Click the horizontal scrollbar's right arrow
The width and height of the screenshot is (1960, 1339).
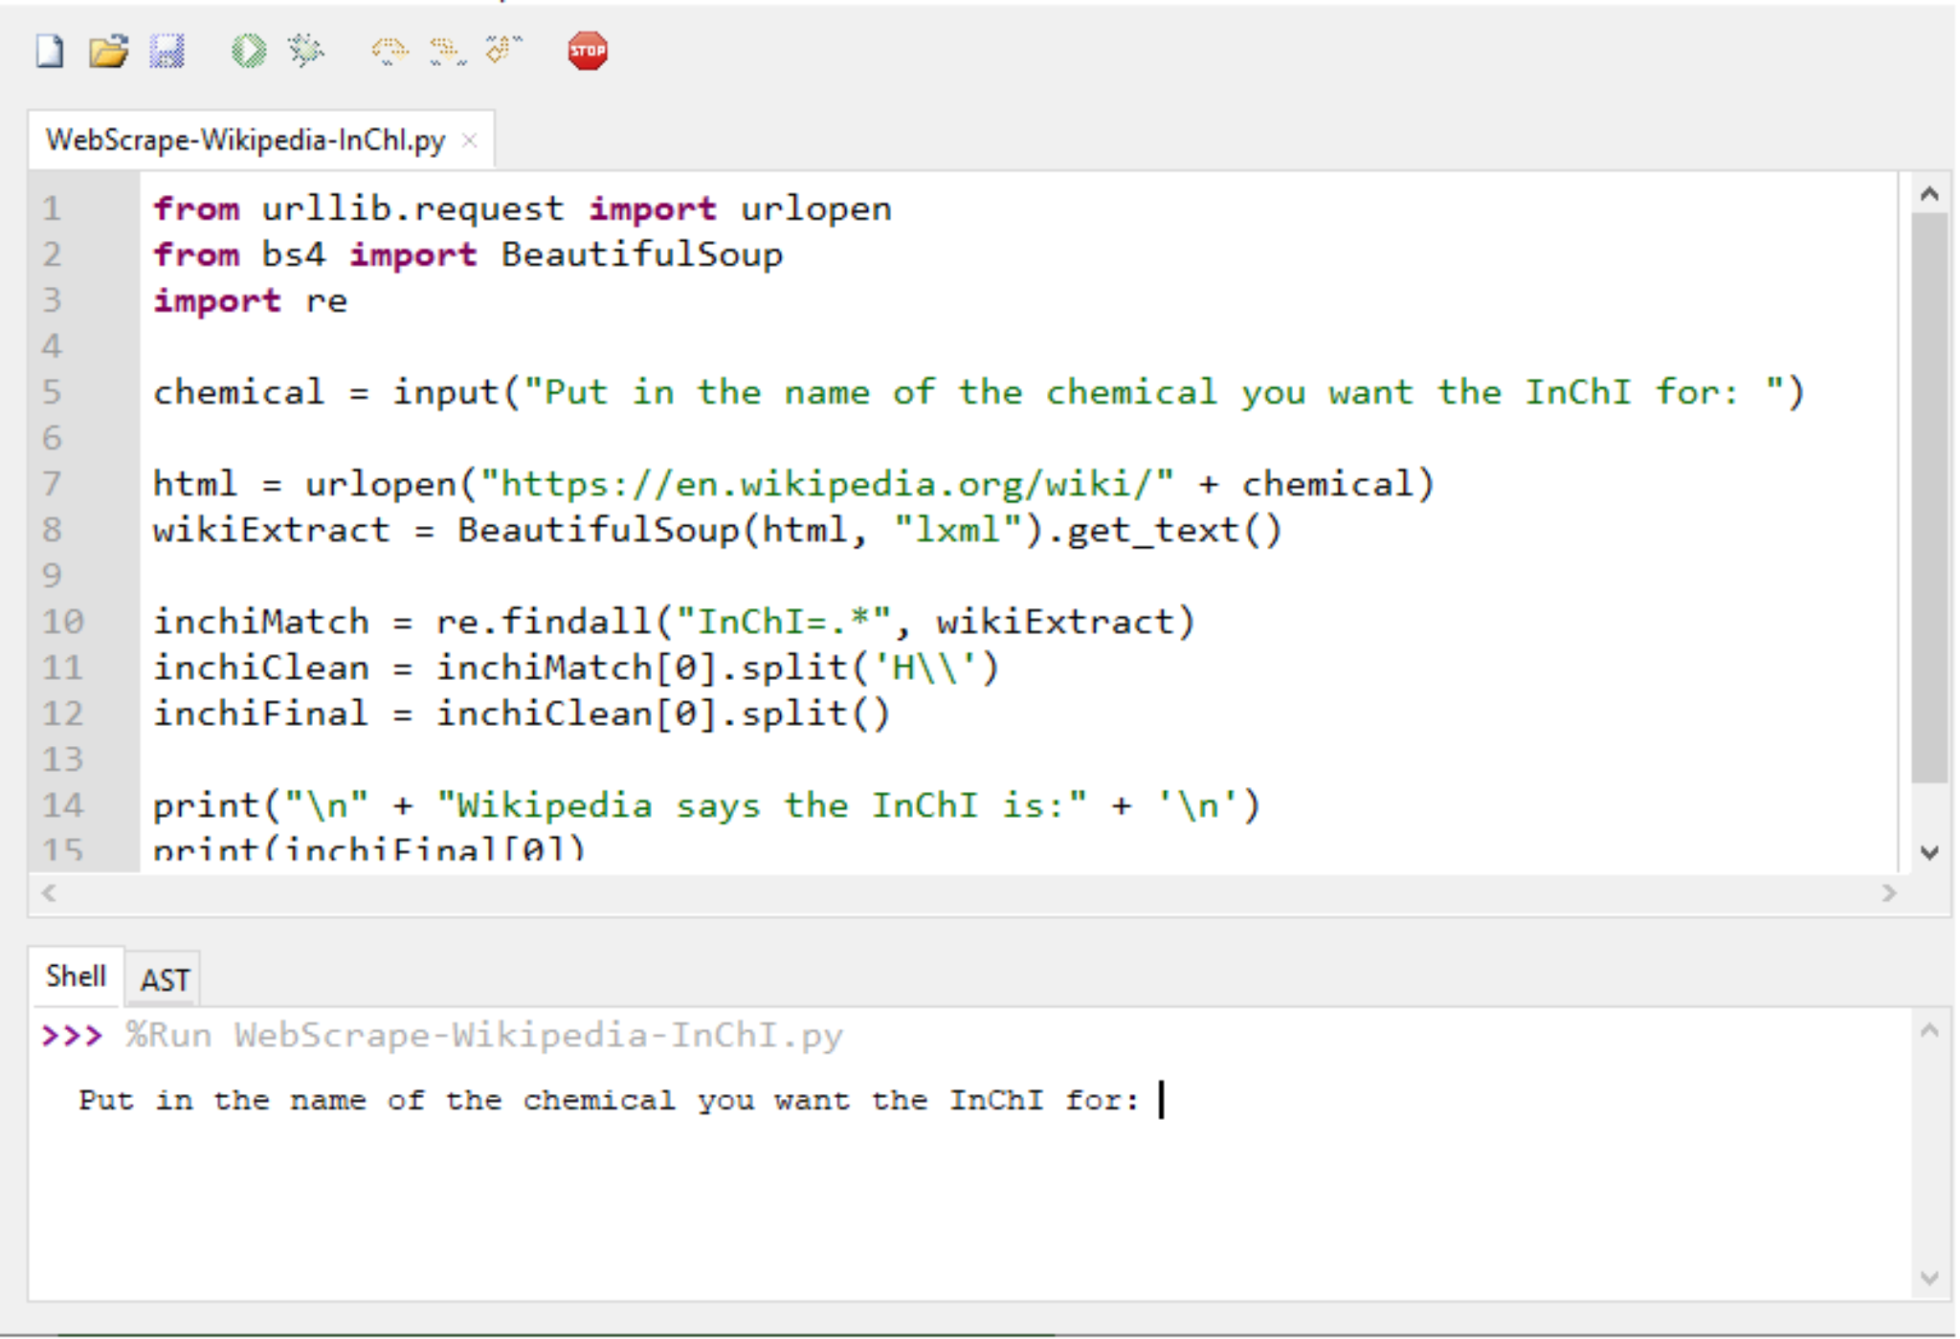1890,892
